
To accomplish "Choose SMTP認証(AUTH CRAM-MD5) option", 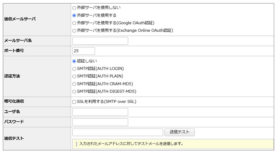I will pyautogui.click(x=74, y=84).
